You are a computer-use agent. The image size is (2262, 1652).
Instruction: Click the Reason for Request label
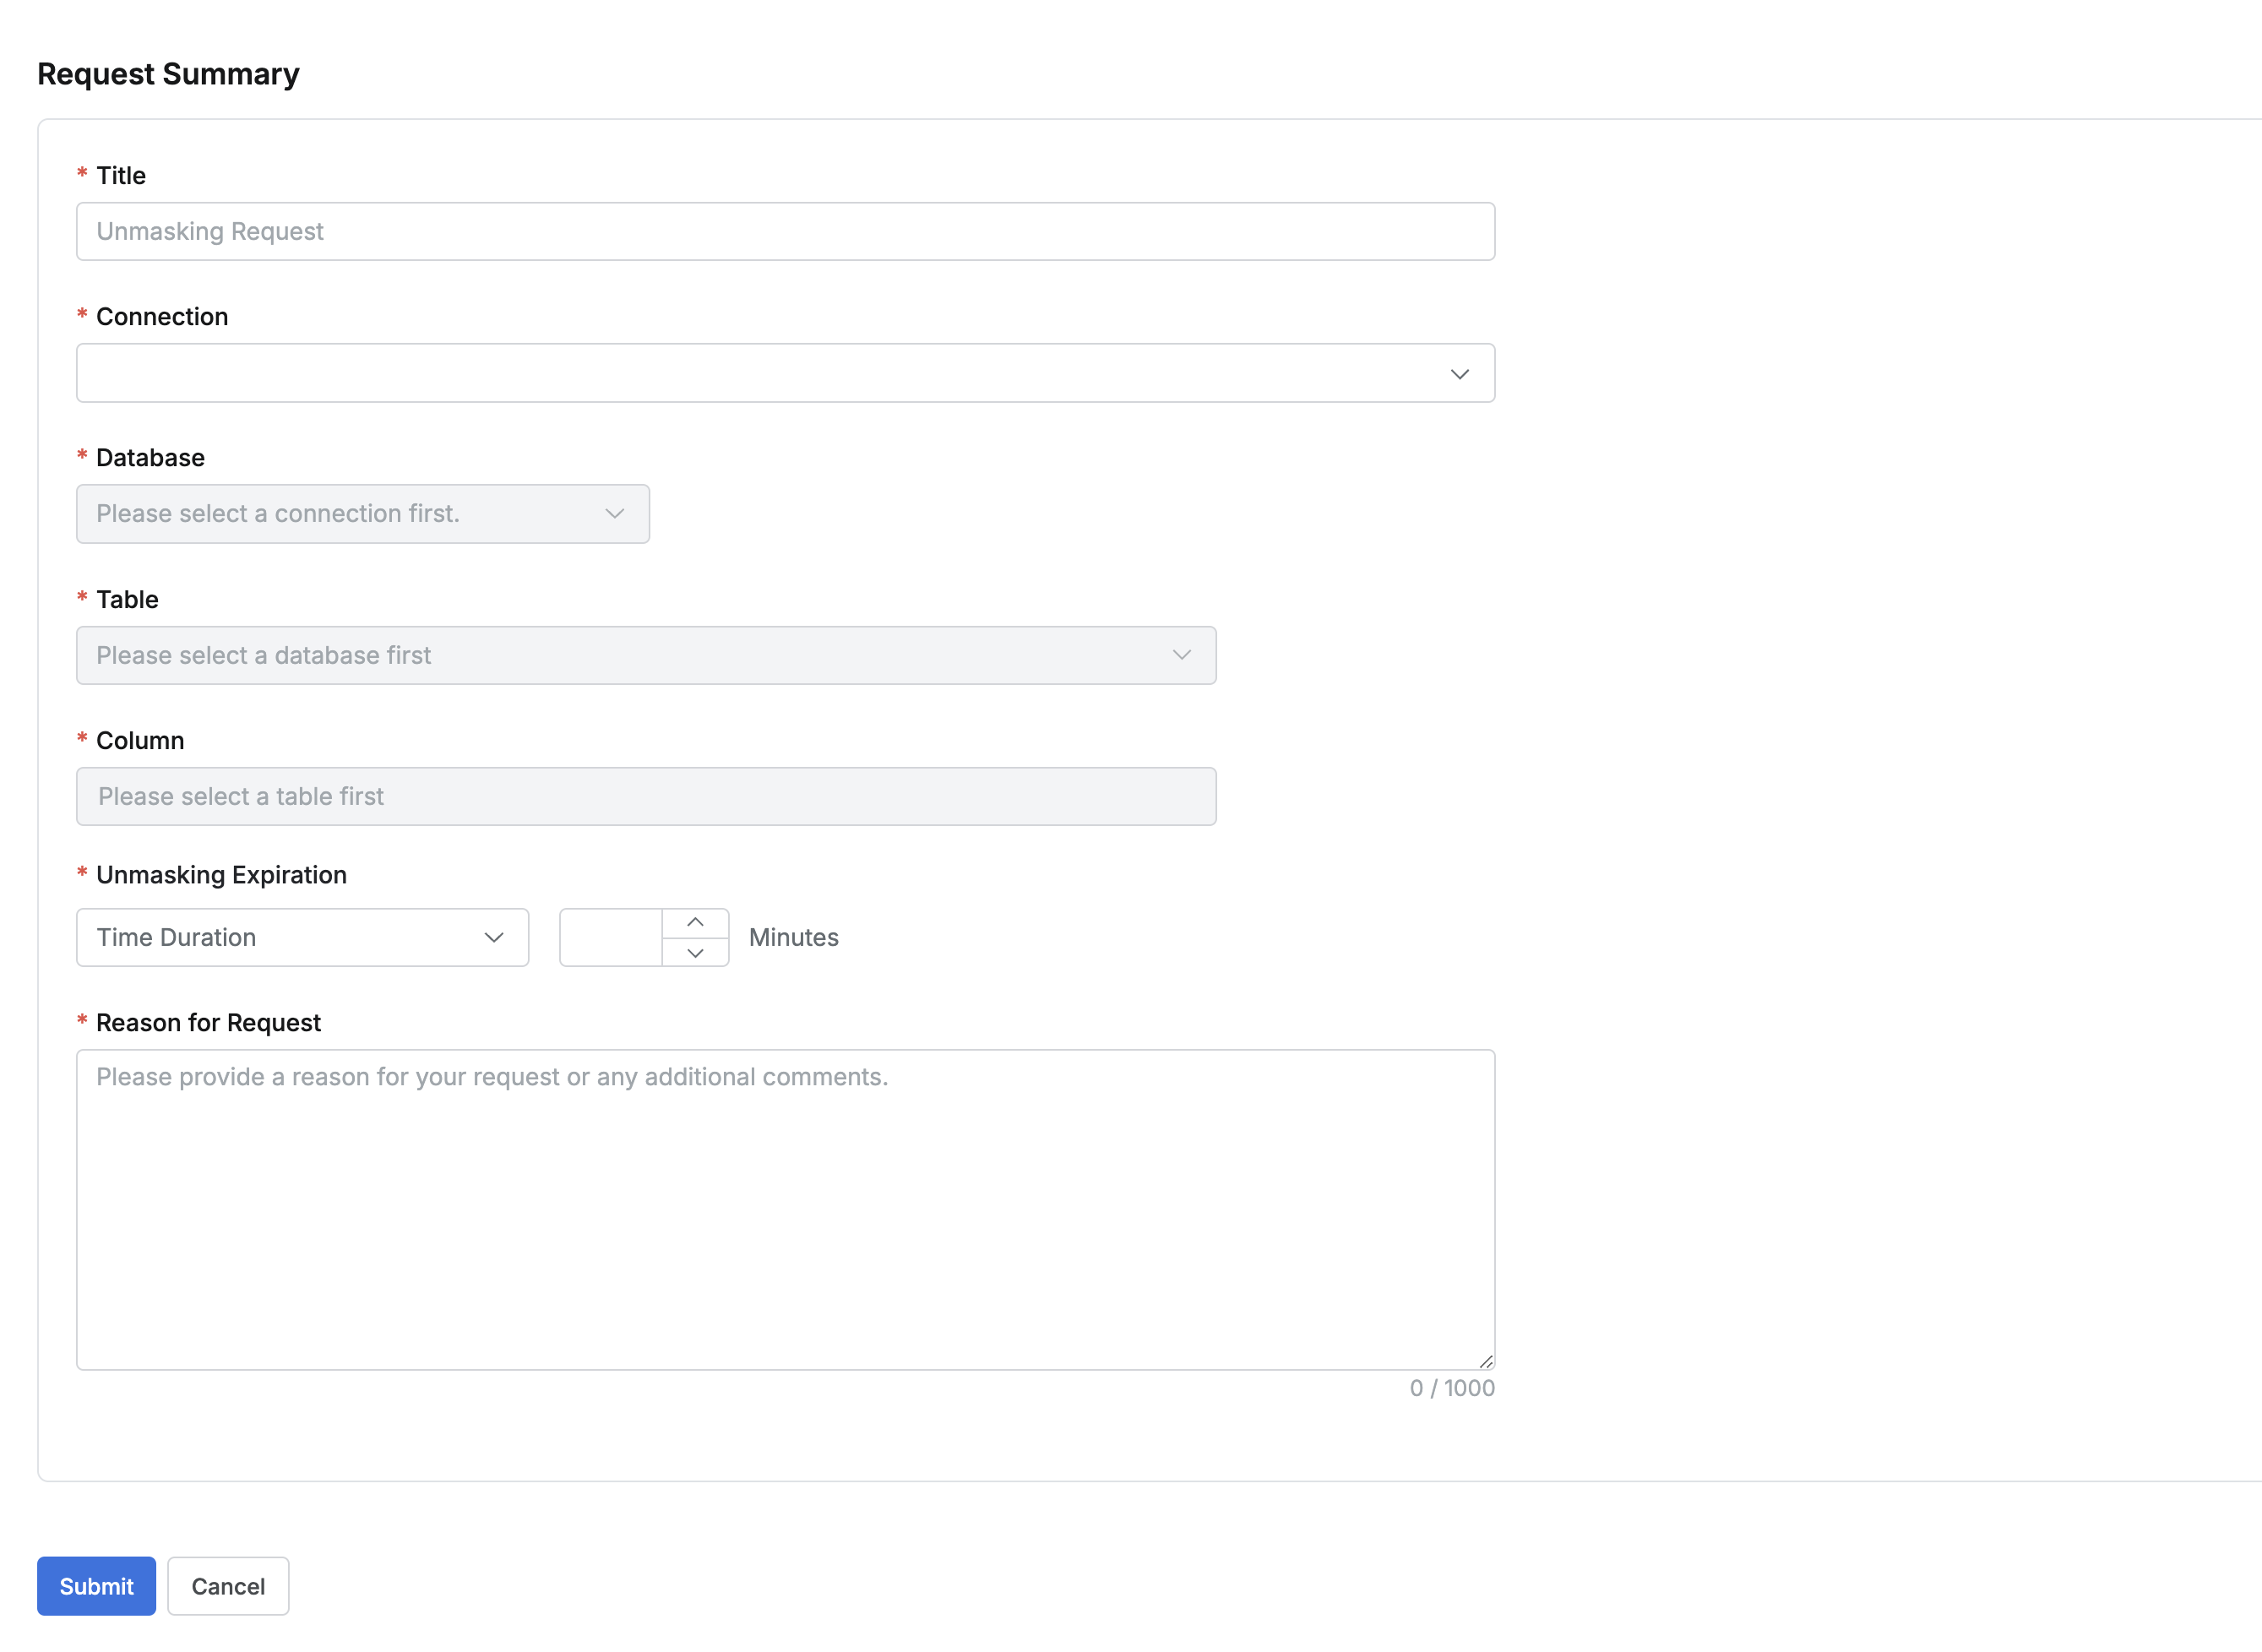[208, 1023]
